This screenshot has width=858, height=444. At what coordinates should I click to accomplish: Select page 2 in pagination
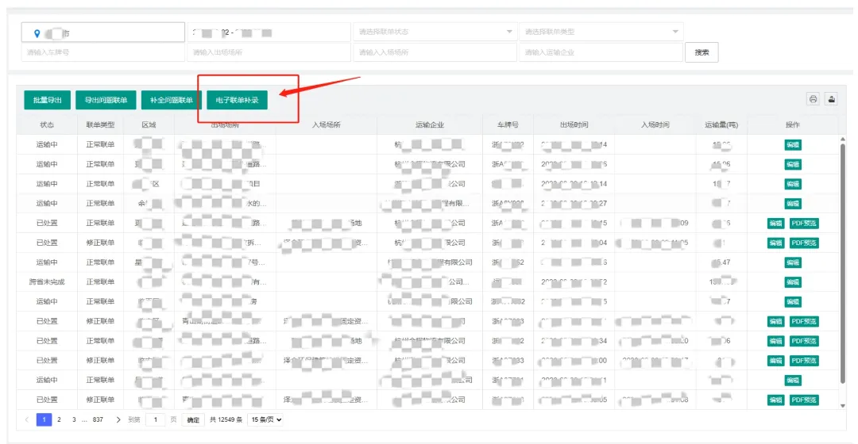click(59, 419)
